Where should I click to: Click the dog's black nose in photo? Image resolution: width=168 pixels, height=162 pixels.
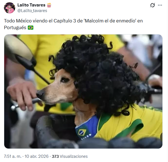(x=40, y=94)
